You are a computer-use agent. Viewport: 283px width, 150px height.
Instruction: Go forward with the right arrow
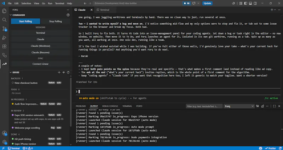click(90, 3)
